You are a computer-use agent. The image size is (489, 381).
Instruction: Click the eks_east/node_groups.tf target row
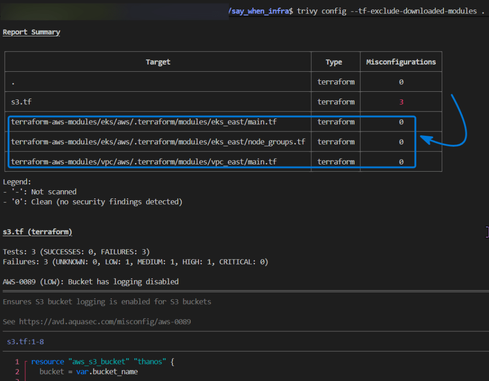158,142
